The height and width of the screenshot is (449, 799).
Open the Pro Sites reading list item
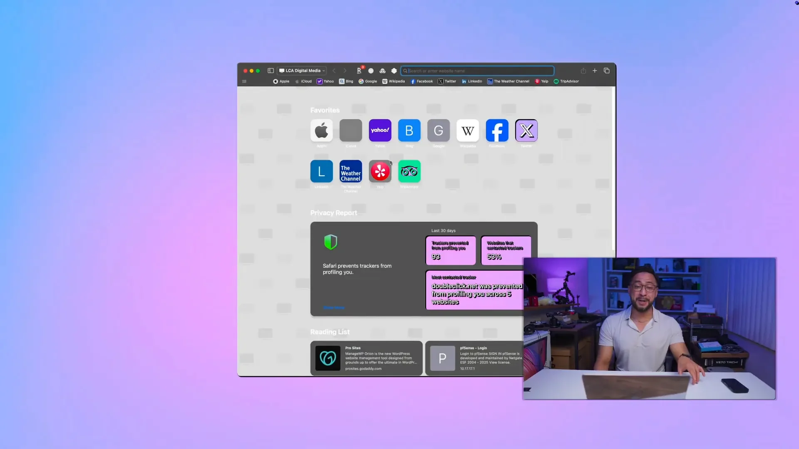coord(366,358)
